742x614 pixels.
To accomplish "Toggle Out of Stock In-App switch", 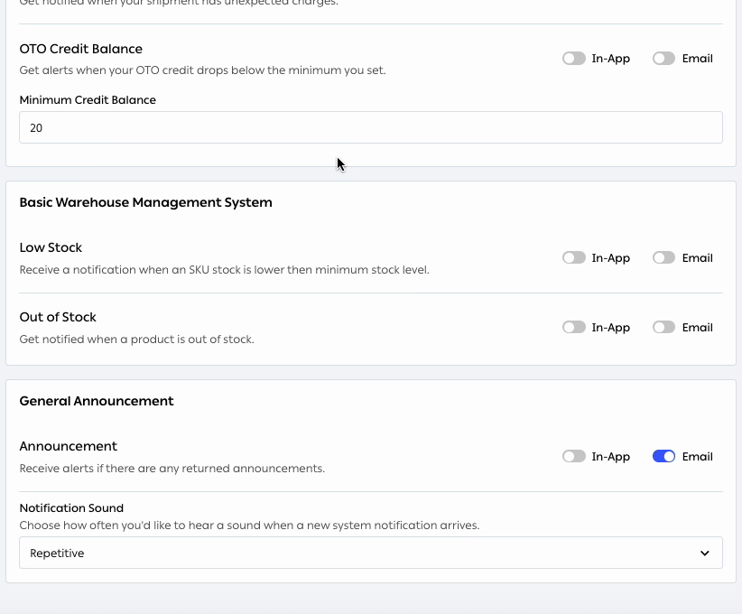I will [574, 327].
